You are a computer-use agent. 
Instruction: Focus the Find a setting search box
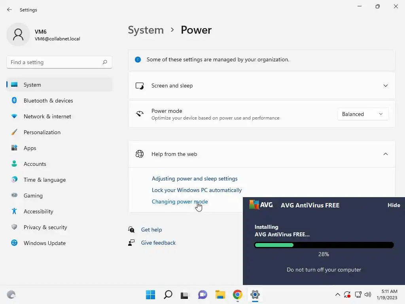[59, 62]
